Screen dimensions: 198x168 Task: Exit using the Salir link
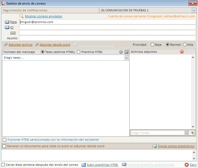(x=193, y=165)
